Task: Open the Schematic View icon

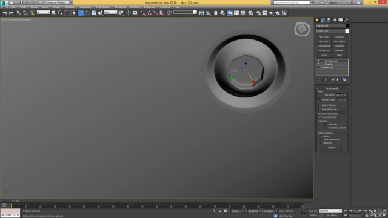Action: [243, 13]
